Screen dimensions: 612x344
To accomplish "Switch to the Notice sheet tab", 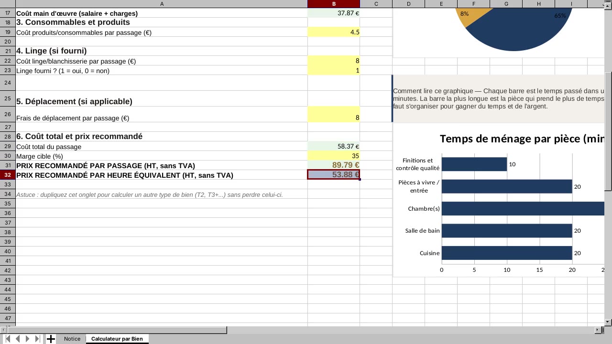I will click(72, 339).
